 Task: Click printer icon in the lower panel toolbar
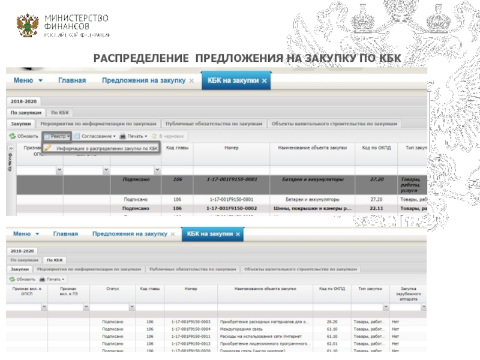(x=42, y=279)
